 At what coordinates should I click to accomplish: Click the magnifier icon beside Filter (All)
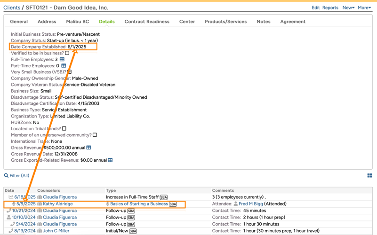click(6, 176)
